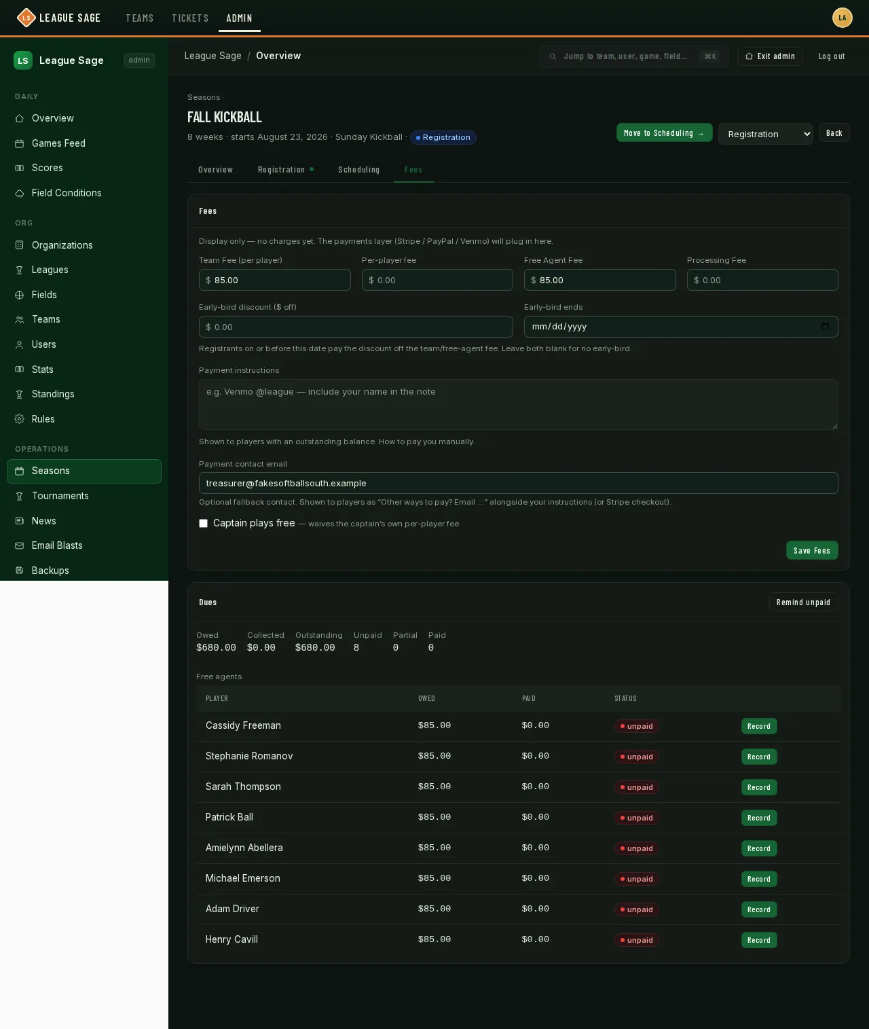Open the LA user avatar

843,18
